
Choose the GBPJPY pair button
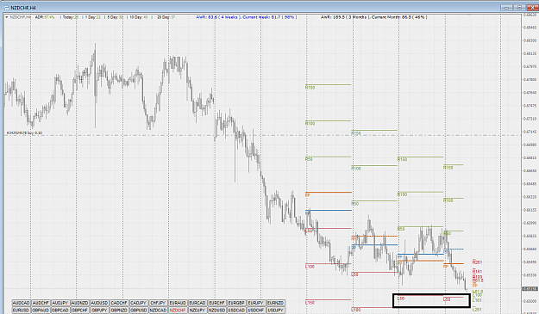pos(99,311)
